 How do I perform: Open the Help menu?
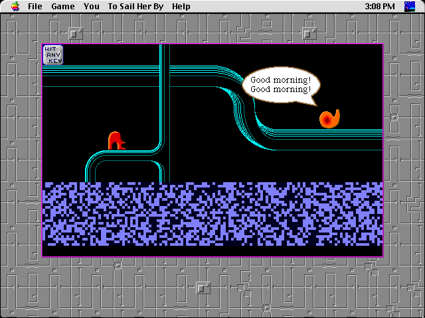(x=181, y=6)
